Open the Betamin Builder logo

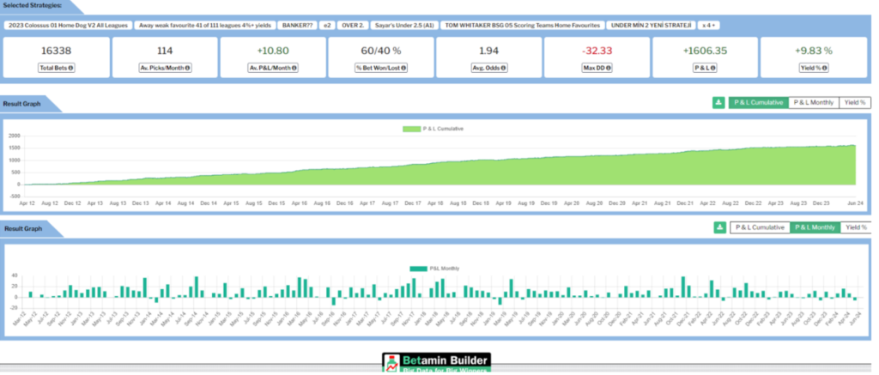pos(435,363)
